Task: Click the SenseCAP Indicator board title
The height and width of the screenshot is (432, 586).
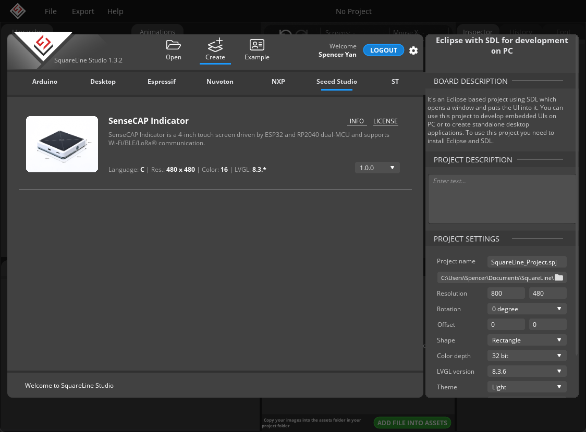Action: (x=149, y=121)
